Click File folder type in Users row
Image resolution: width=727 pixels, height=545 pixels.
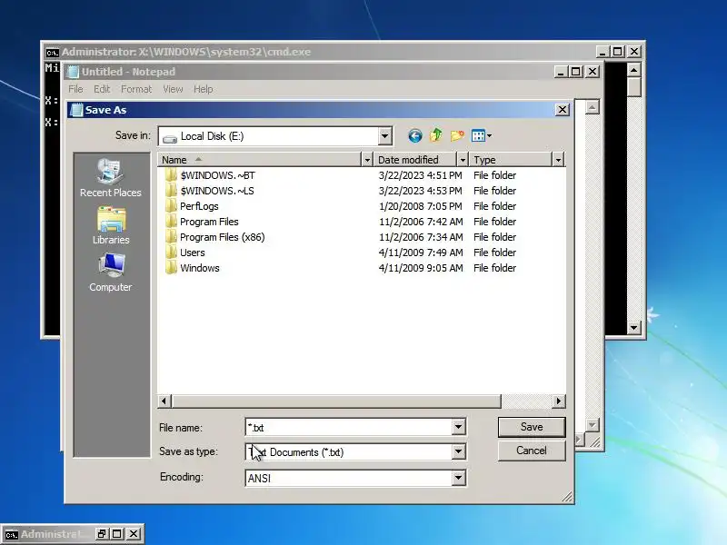(x=494, y=253)
